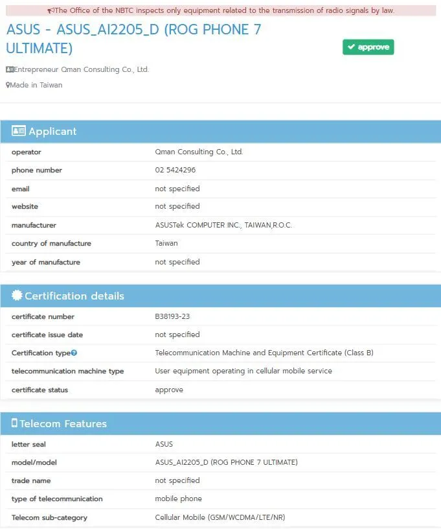The image size is (441, 529).
Task: Click the Certification details badge icon
Action: tap(17, 295)
